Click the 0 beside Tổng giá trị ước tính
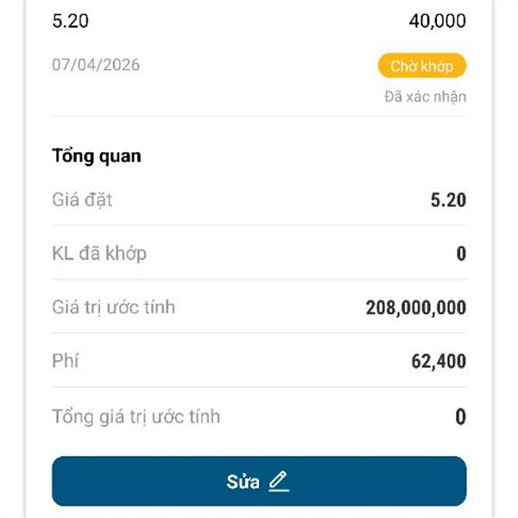This screenshot has width=518, height=518. (x=461, y=418)
